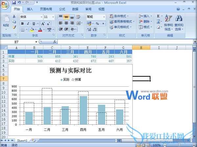Open 条件格式 conditional formatting menu
197x147 pixels.
click(x=119, y=16)
